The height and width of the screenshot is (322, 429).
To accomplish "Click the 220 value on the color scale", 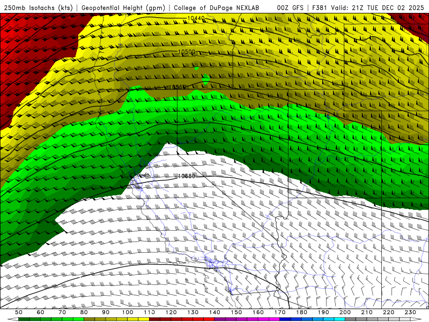I will (388, 312).
